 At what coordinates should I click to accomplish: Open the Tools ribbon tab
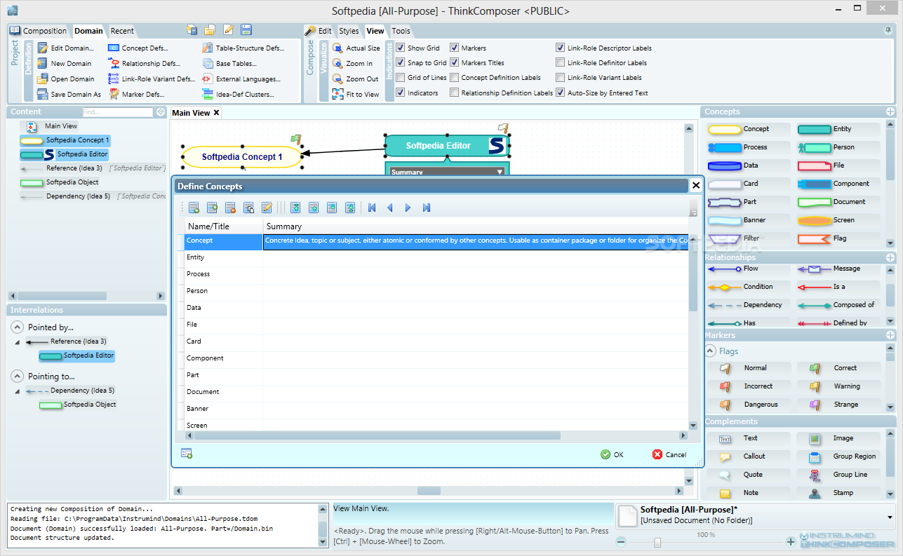coord(401,31)
